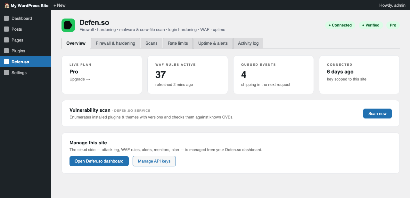Click the Pro plan badge

coord(393,25)
